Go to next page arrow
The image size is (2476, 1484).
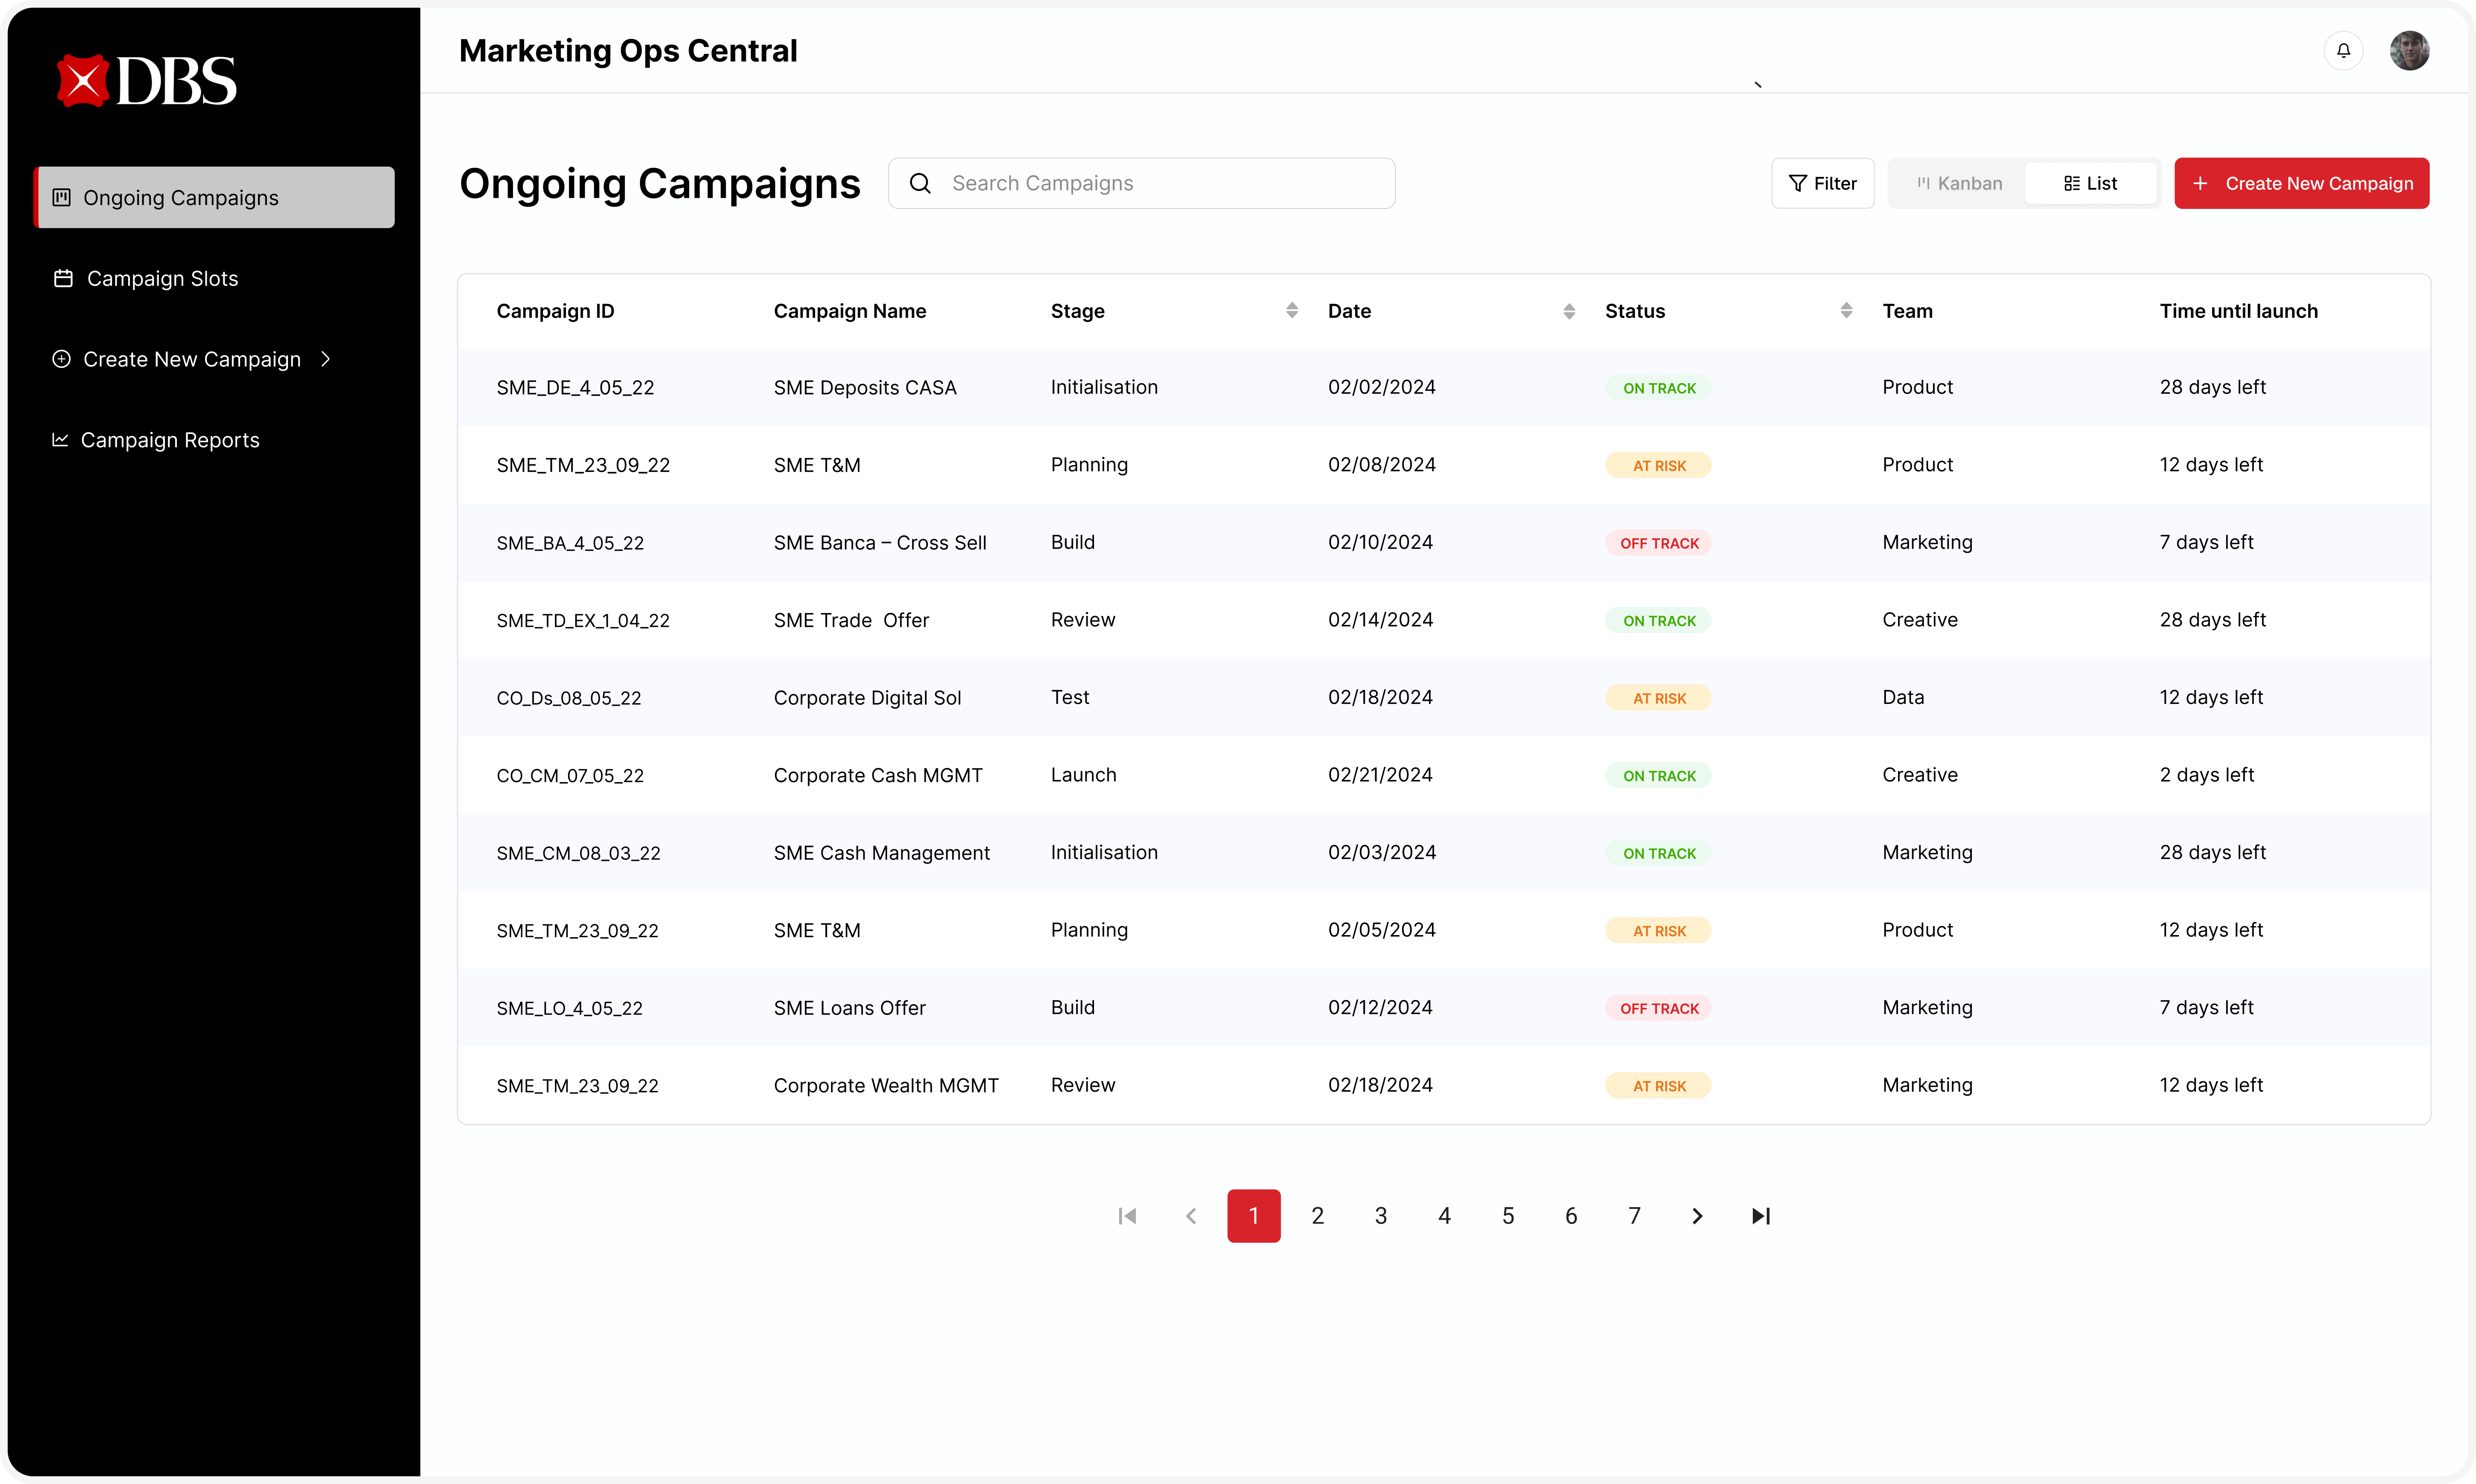[1697, 1216]
